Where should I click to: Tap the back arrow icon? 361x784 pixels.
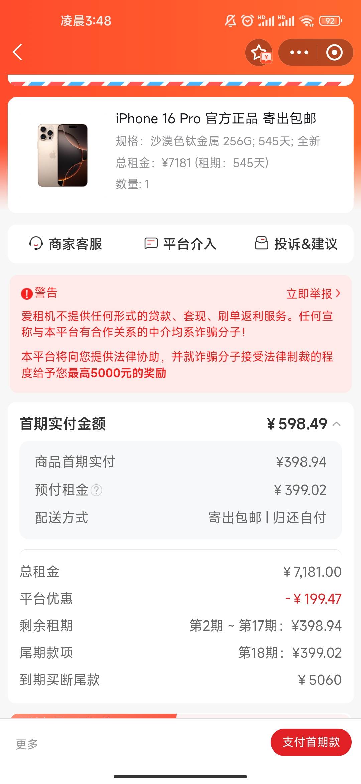17,52
